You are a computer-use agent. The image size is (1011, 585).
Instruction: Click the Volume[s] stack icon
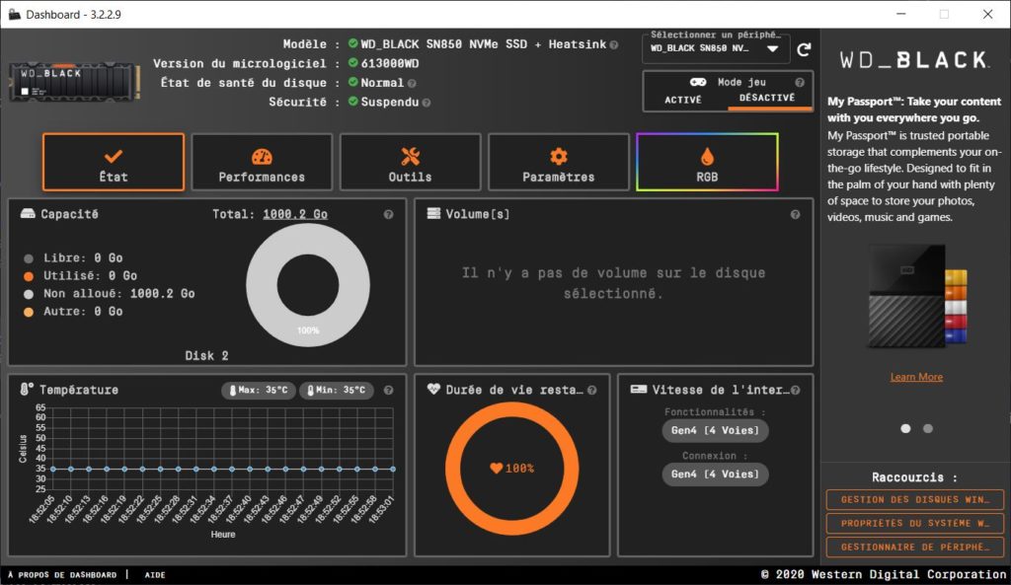coord(434,214)
